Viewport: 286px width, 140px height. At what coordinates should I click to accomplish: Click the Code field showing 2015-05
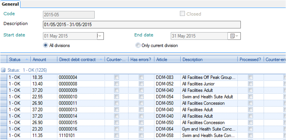point(69,15)
